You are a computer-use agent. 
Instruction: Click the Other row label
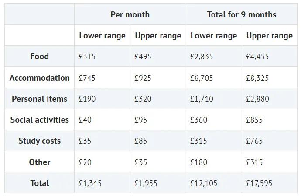tap(39, 162)
